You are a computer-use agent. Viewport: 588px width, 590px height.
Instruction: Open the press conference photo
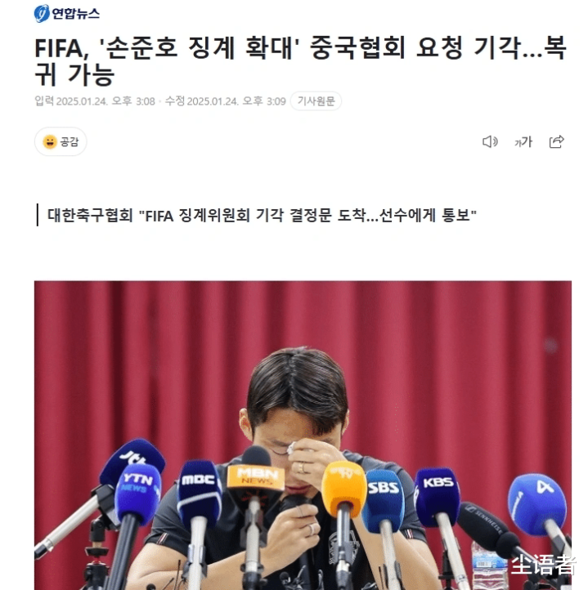click(303, 436)
